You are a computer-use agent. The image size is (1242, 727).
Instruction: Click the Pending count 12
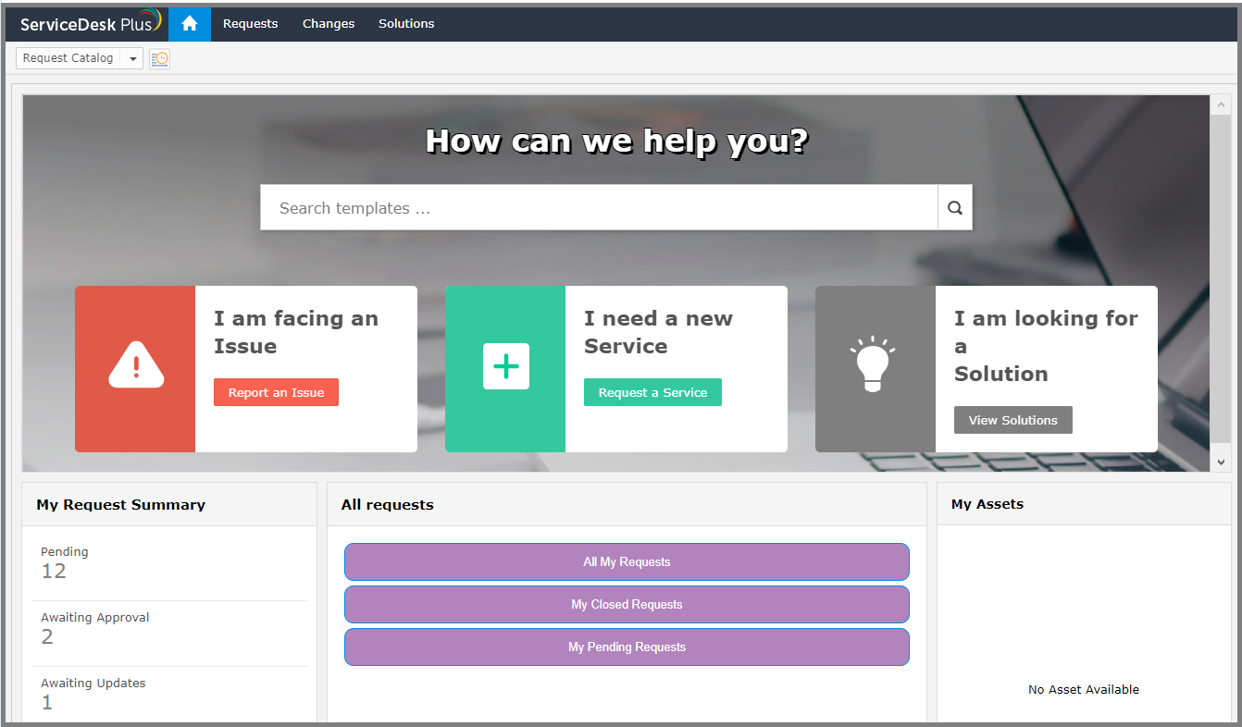click(x=54, y=572)
